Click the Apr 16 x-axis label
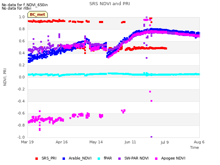Screen dimensions: 220x165 (x=62, y=142)
